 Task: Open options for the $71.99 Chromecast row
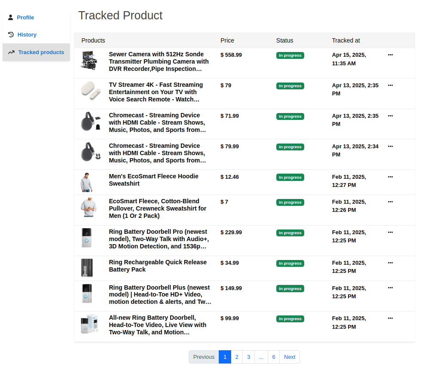pyautogui.click(x=390, y=116)
